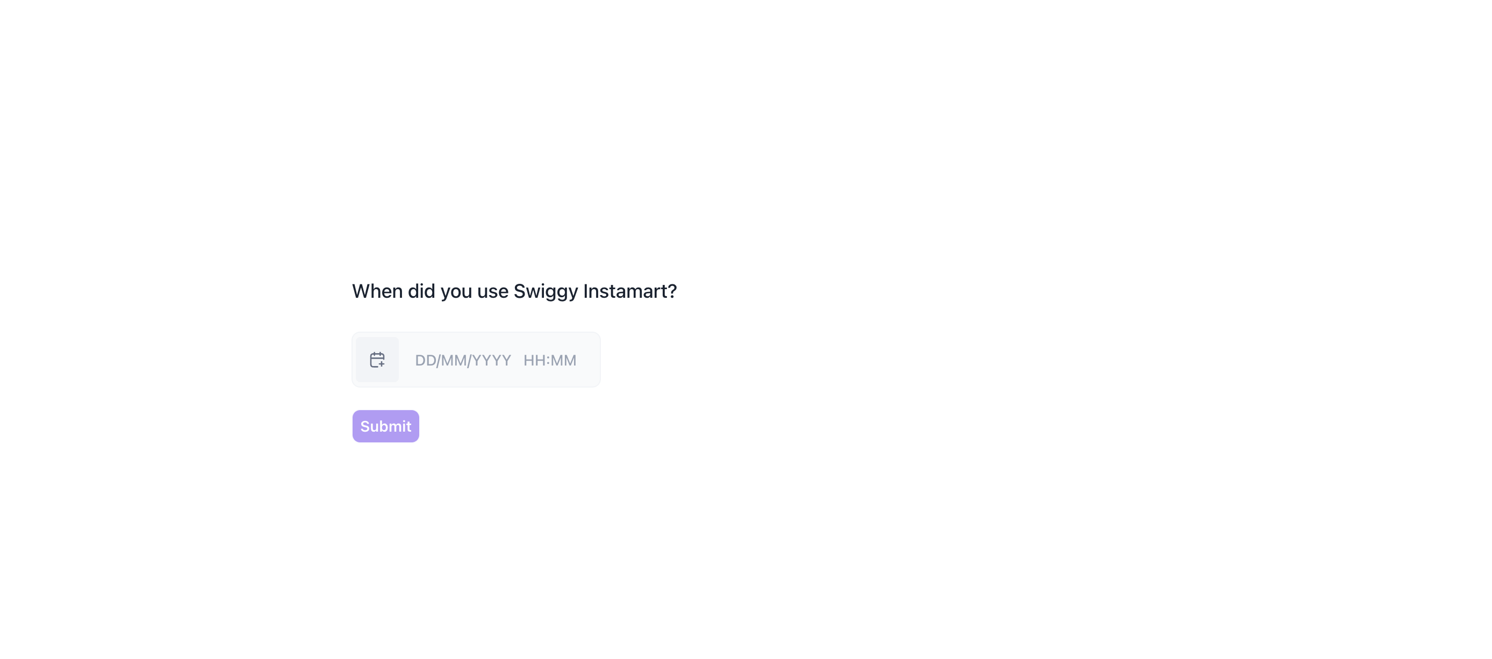
Task: Launch the date chooser from the calendar icon
Action: [377, 360]
